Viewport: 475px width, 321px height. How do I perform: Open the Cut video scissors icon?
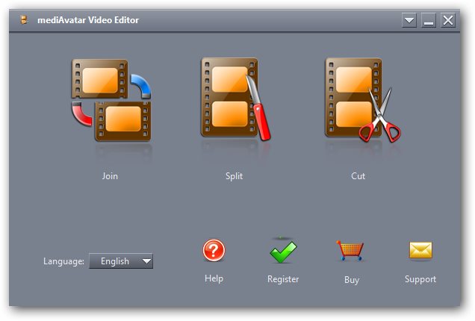pos(363,100)
